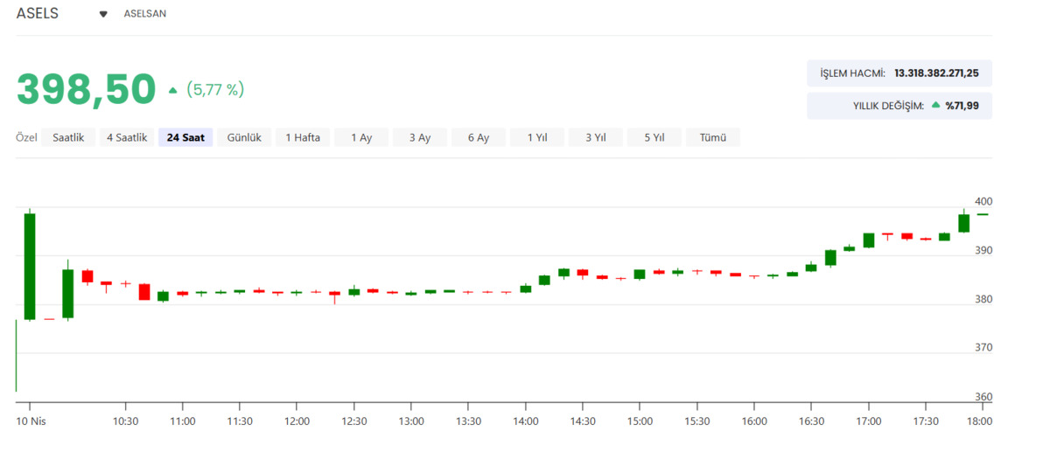Click the ASELS ticker symbol
Screen dimensions: 1050x452
[x=38, y=14]
